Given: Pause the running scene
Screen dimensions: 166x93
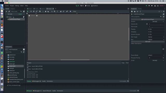Looking at the screenshot, I should coord(149,6).
